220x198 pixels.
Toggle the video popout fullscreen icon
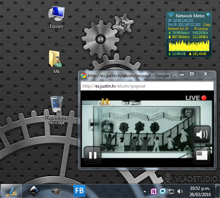point(202,155)
